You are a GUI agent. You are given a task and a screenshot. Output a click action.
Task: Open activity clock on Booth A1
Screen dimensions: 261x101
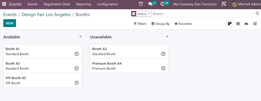[77, 54]
